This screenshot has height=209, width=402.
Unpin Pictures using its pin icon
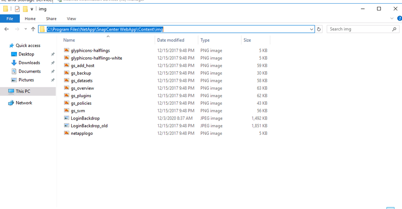pyautogui.click(x=53, y=80)
